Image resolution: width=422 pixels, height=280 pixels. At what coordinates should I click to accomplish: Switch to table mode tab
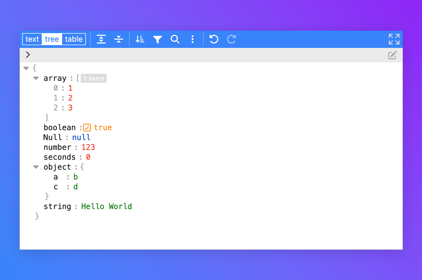pos(74,39)
